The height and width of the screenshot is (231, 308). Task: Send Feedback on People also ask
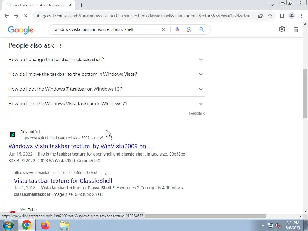tap(197, 113)
